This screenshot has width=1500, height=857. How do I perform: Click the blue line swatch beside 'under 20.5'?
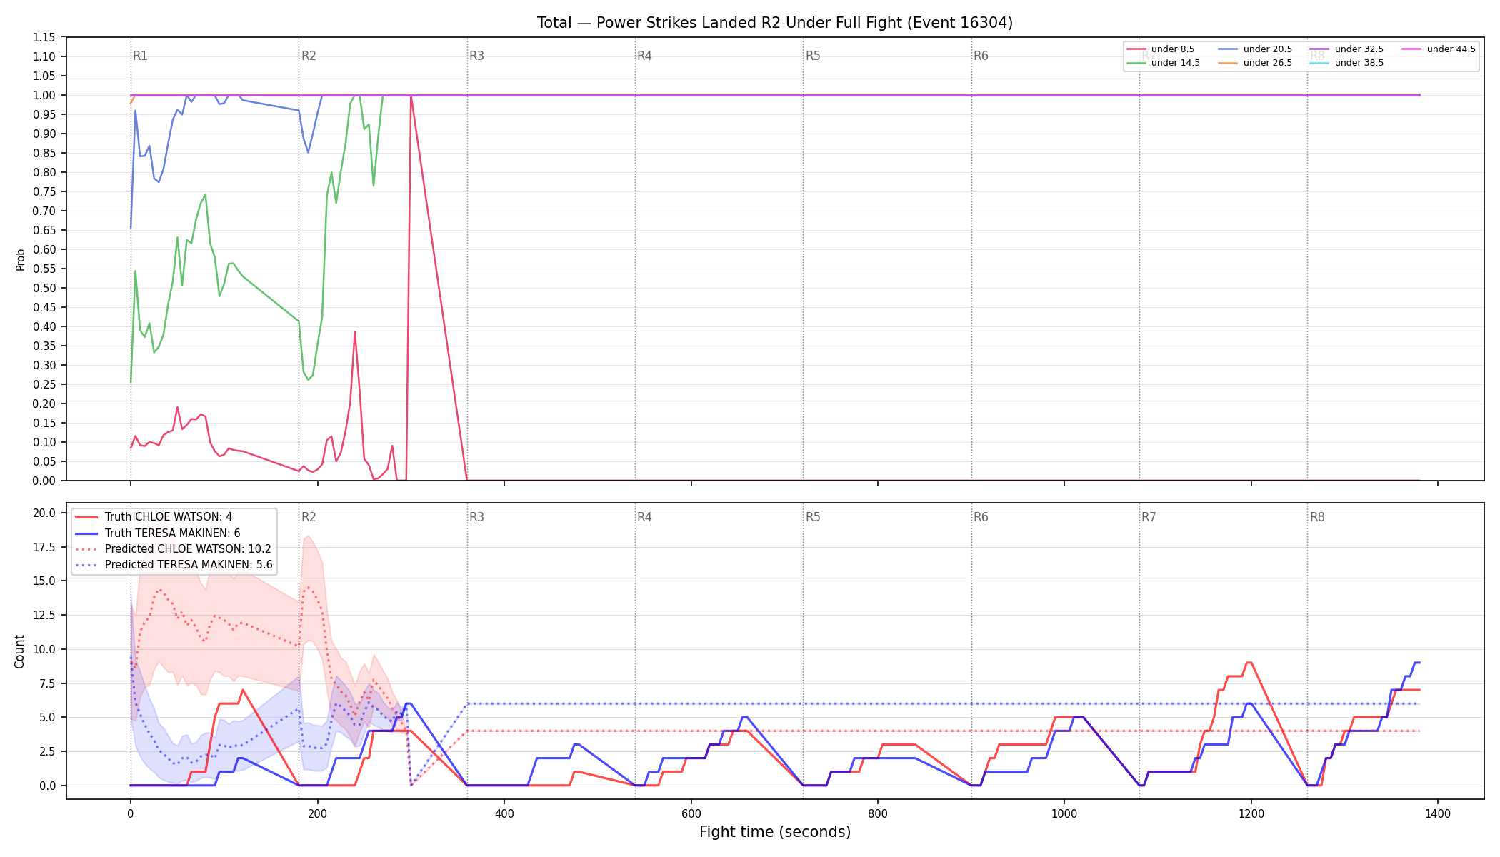tap(1229, 49)
